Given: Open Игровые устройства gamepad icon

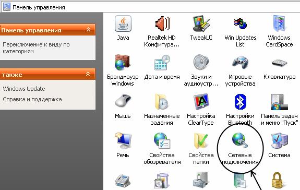Looking at the screenshot, I should click(241, 63).
